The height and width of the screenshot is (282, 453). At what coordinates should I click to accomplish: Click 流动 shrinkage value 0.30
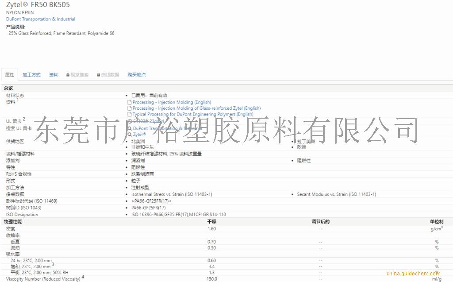tap(212, 247)
